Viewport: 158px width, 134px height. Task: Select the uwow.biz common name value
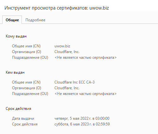pos(62,46)
